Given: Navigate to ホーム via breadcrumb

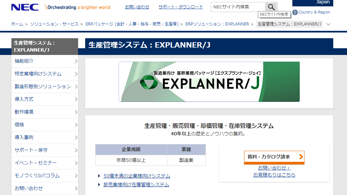Looking at the screenshot, I should (x=16, y=24).
